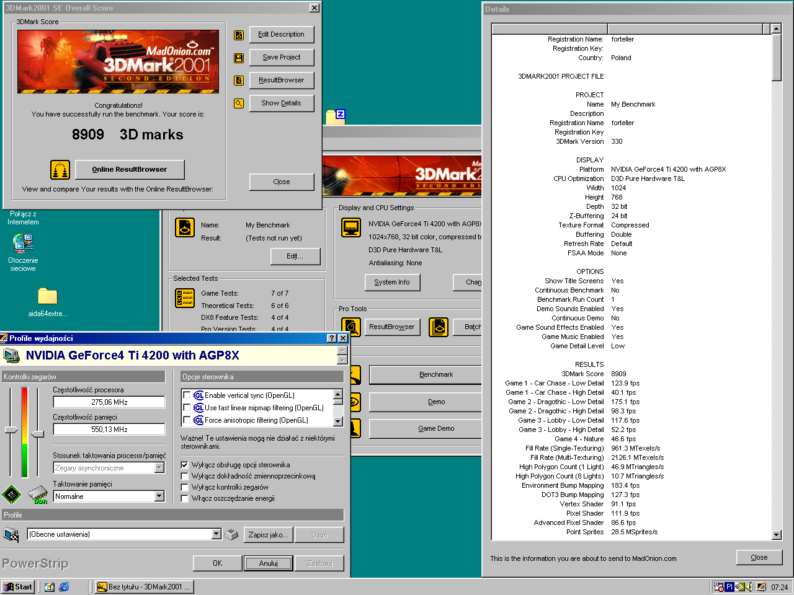This screenshot has height=595, width=794.
Task: Click the driver options list scroll-down arrow
Action: 338,421
